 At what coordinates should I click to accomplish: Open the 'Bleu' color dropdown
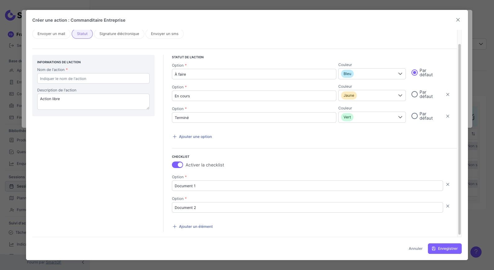[x=372, y=74]
